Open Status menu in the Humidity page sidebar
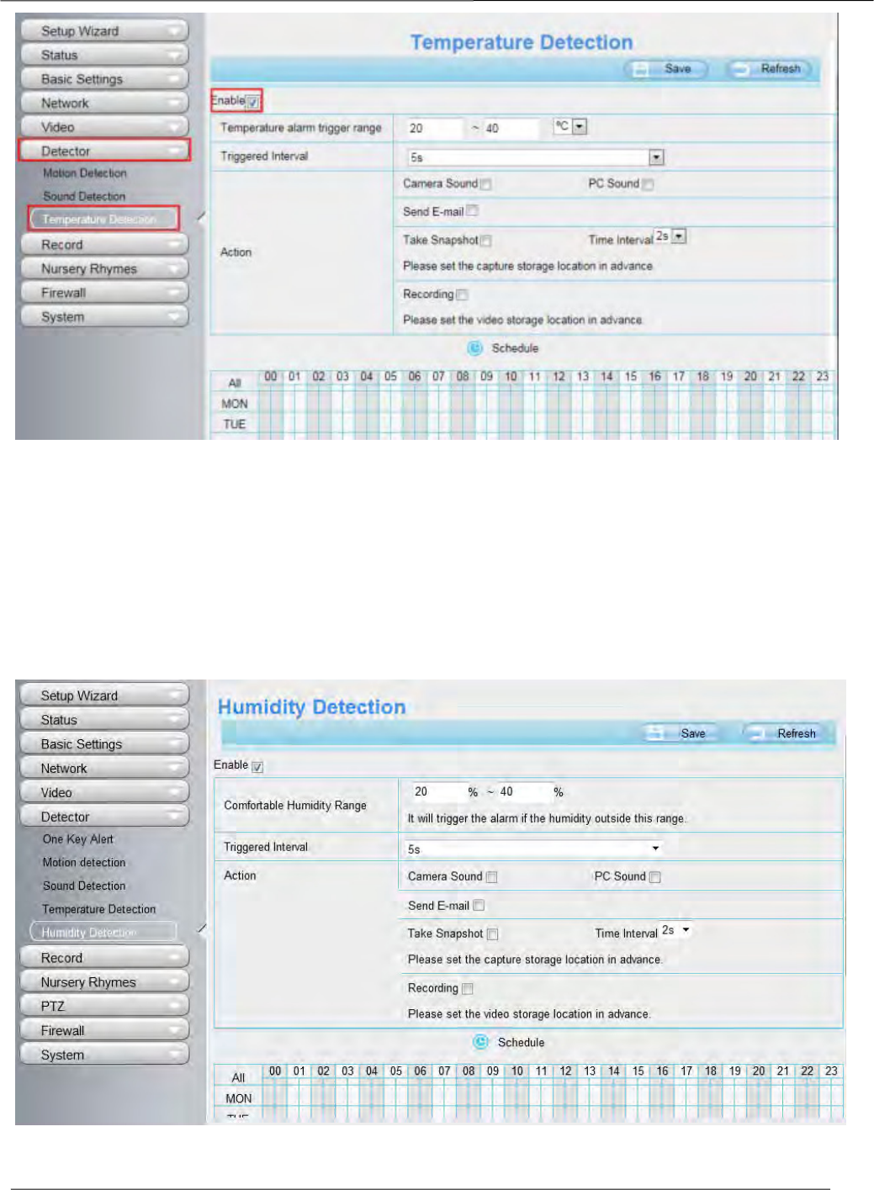874x1190 pixels. tap(103, 720)
